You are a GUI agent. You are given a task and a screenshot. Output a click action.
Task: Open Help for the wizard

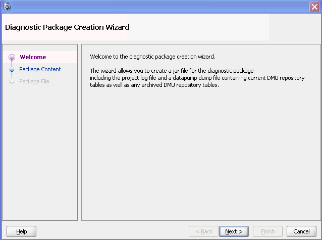tap(21, 231)
